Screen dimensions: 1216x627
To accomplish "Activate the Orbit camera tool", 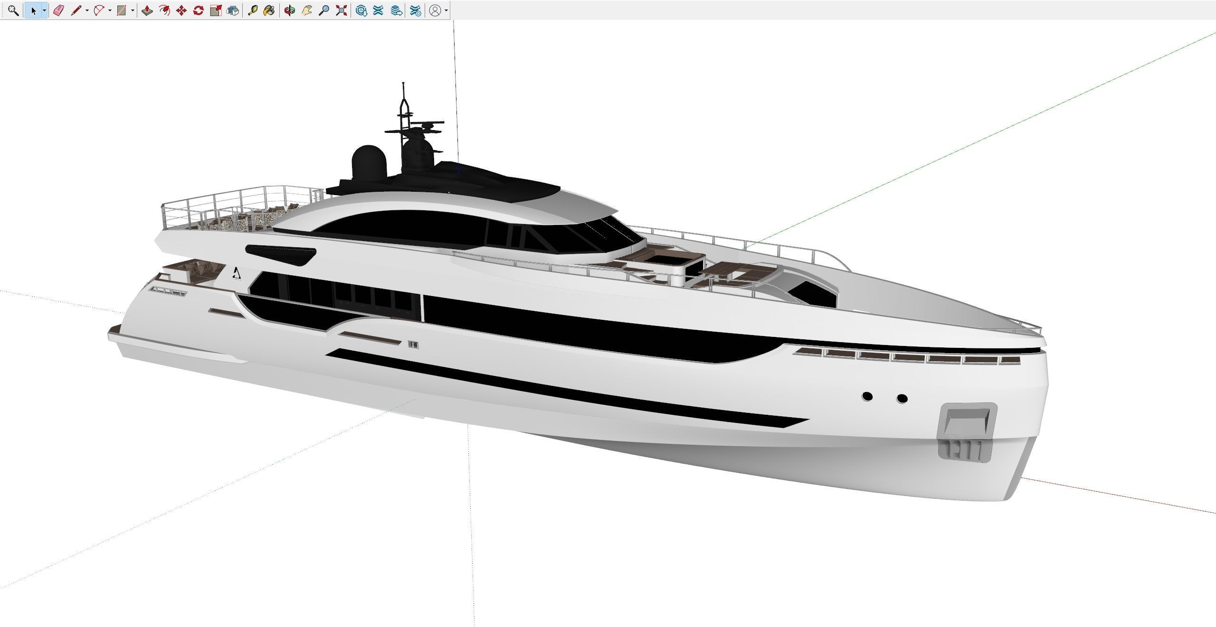I will [x=289, y=10].
